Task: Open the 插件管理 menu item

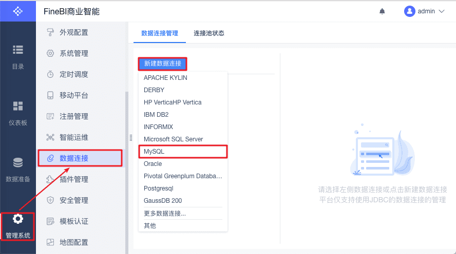Action: (74, 179)
